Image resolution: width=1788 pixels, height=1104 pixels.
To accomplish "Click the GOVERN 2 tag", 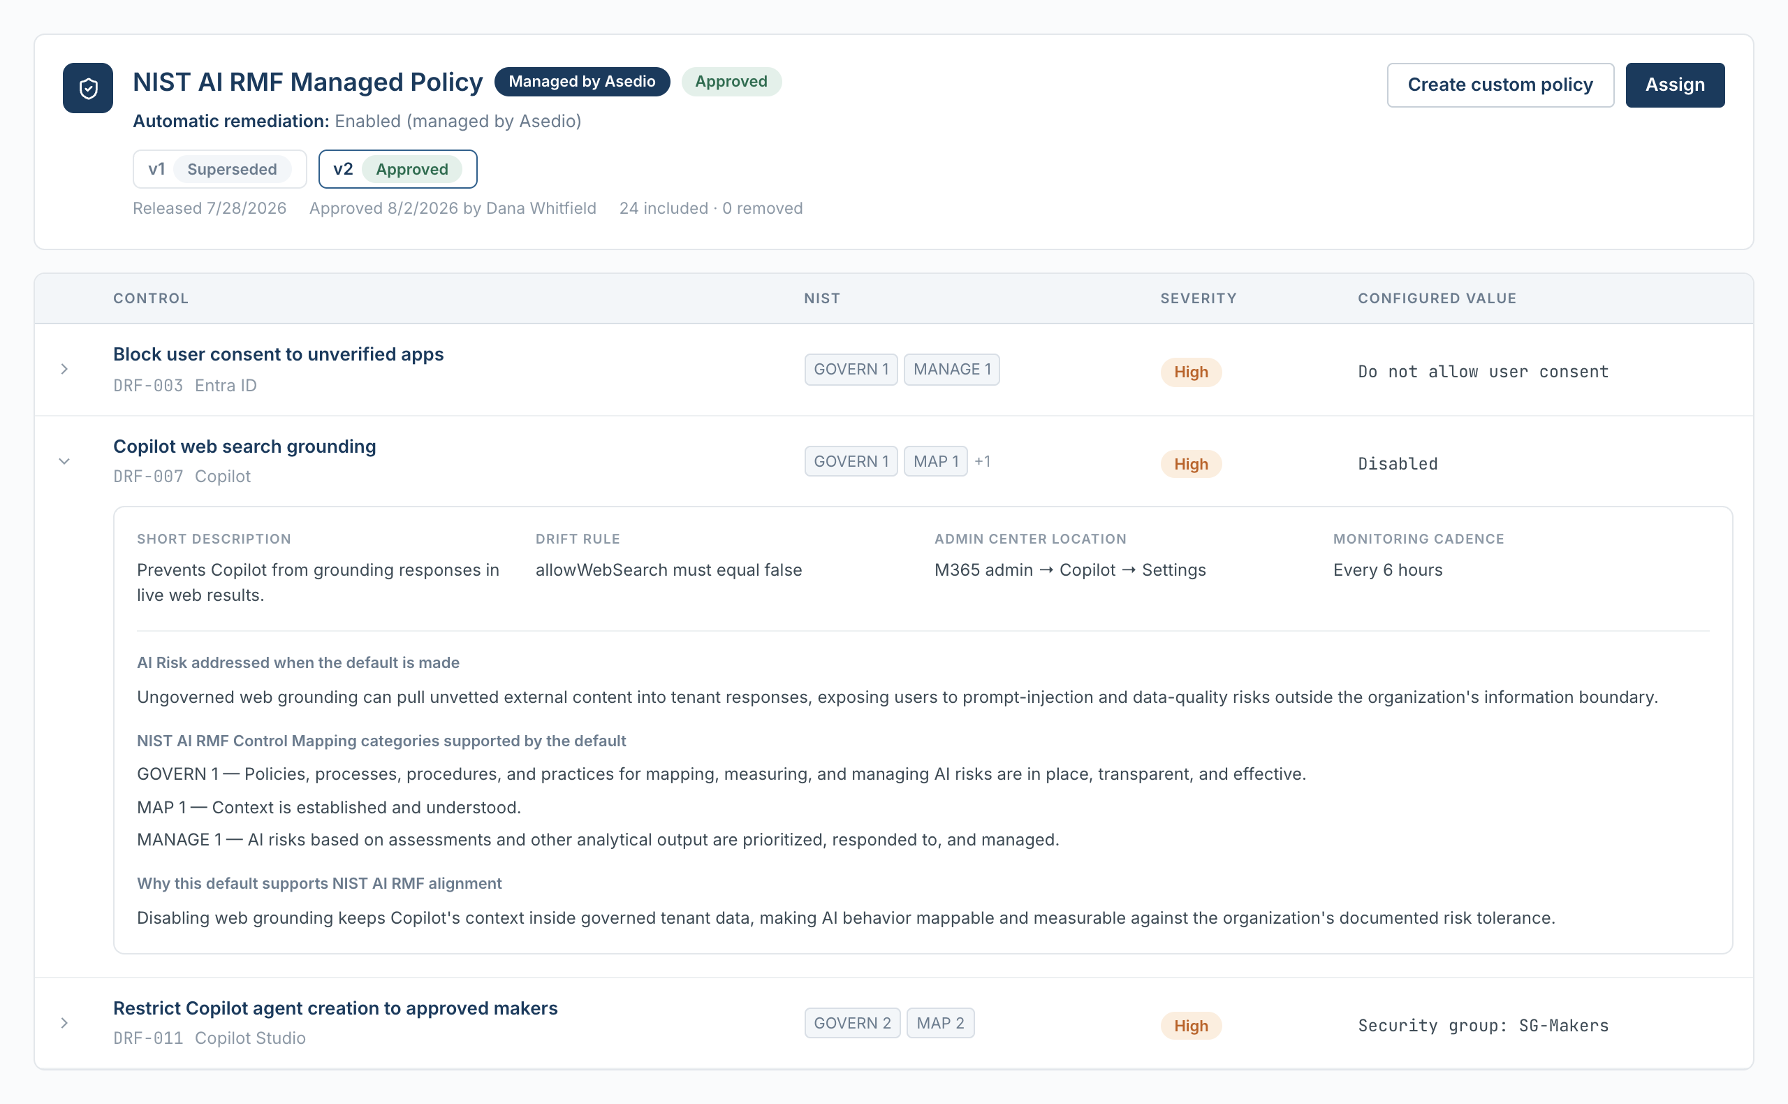I will [852, 1023].
